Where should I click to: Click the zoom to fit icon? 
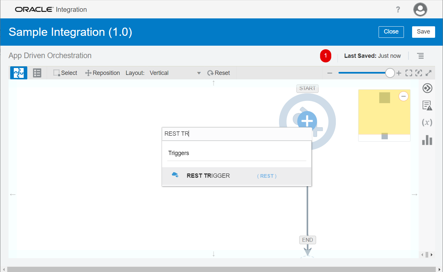408,73
